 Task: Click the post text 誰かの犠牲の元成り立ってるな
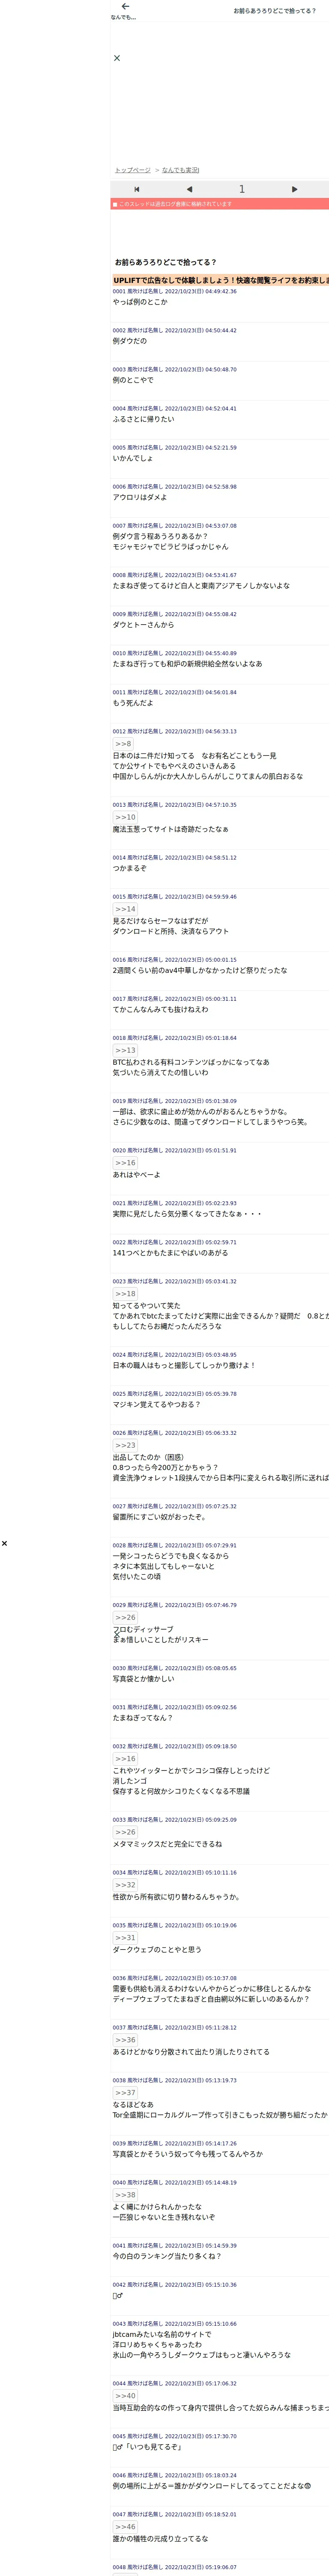click(161, 2539)
